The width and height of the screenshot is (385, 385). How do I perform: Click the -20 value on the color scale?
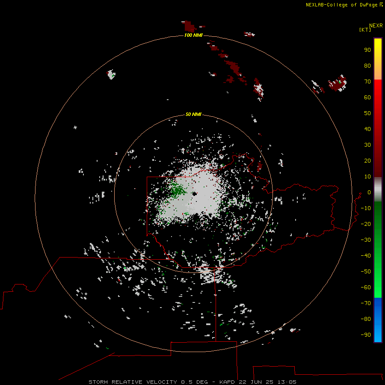point(366,224)
